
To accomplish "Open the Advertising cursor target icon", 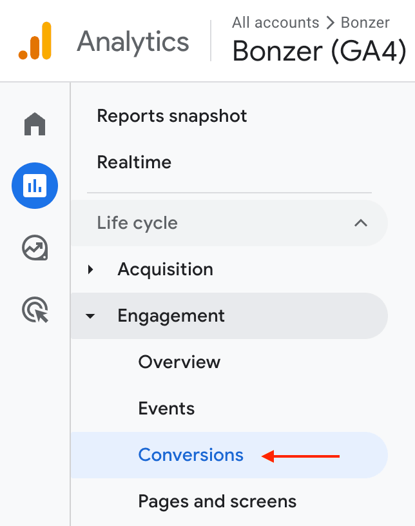I will (35, 309).
